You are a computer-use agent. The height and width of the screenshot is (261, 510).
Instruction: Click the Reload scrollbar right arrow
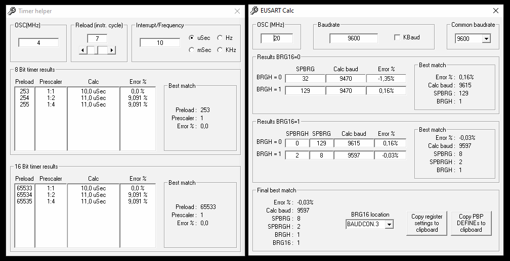click(x=112, y=50)
